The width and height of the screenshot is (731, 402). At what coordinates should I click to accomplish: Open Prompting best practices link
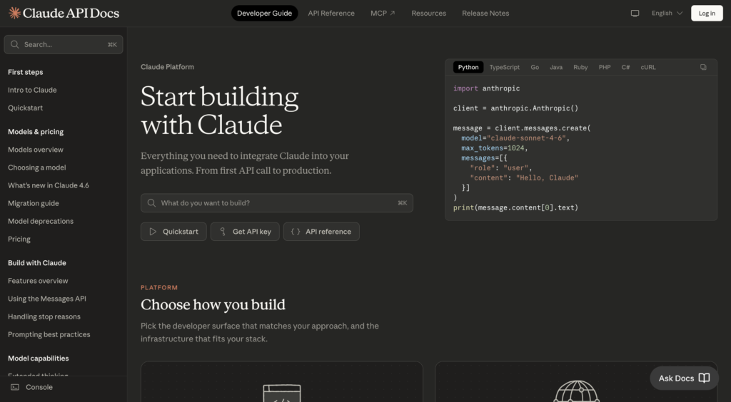[49, 334]
